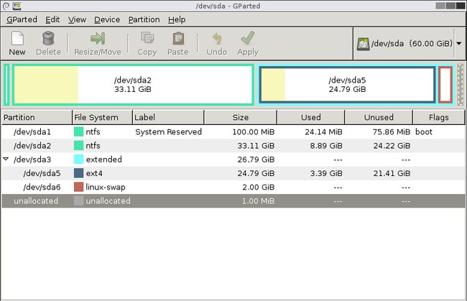Click the gray unallocated color swatch
Screen dimensions: 467x301
[78, 200]
